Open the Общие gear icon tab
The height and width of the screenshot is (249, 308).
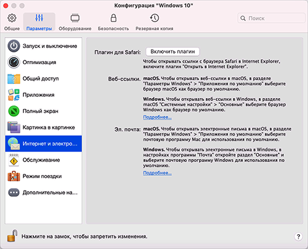click(12, 18)
